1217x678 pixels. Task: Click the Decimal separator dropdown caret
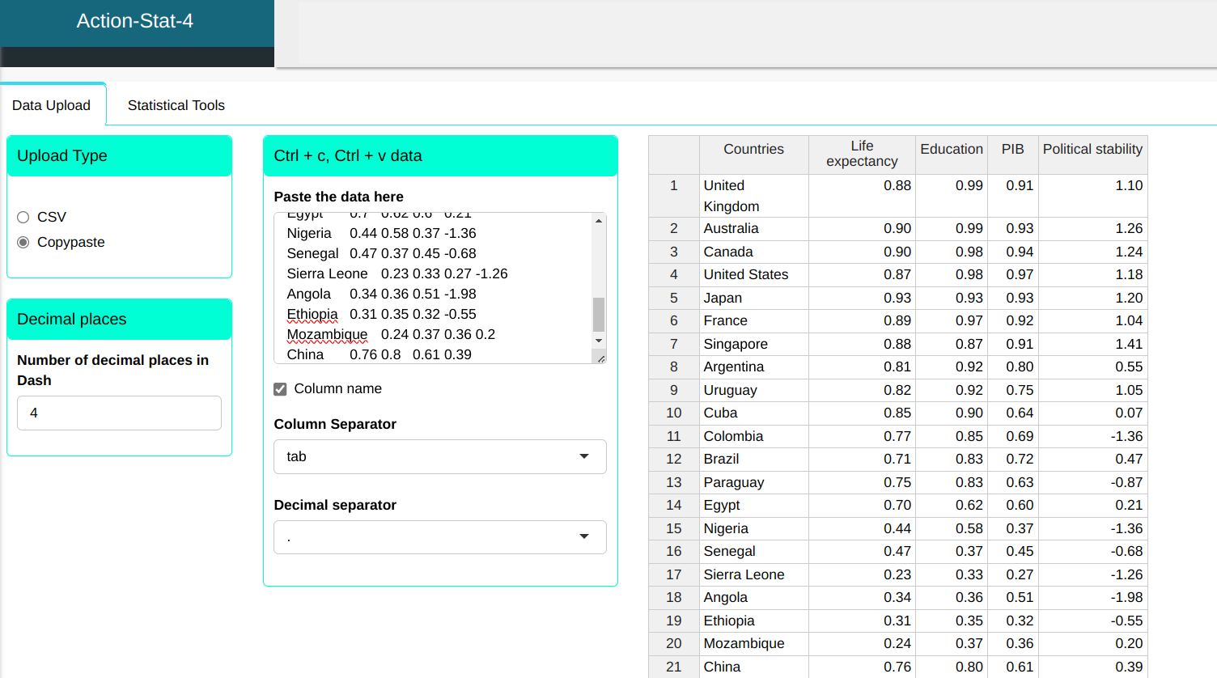pyautogui.click(x=584, y=536)
